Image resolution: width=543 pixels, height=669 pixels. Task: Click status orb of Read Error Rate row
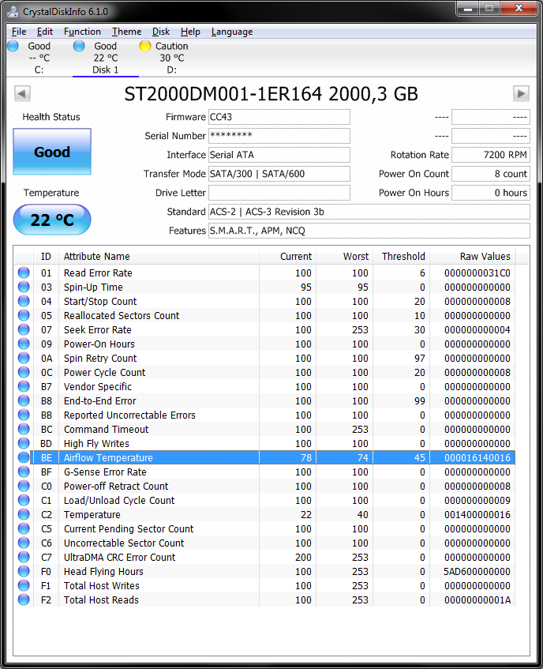[x=24, y=272]
